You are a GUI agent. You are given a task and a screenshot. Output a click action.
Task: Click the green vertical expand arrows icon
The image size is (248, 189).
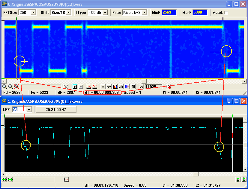tap(238, 180)
